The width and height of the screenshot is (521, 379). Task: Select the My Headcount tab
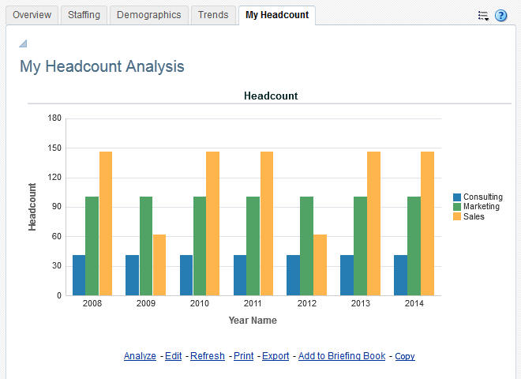point(277,15)
